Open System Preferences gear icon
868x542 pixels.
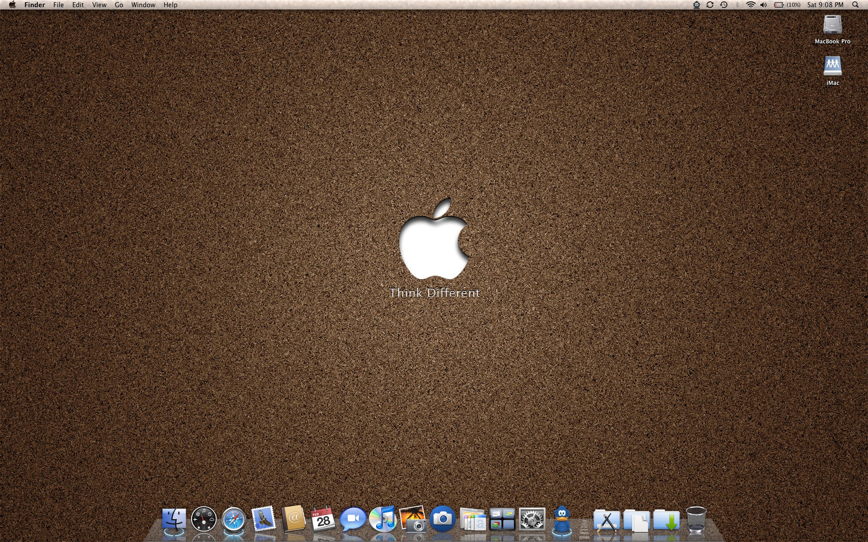(532, 519)
